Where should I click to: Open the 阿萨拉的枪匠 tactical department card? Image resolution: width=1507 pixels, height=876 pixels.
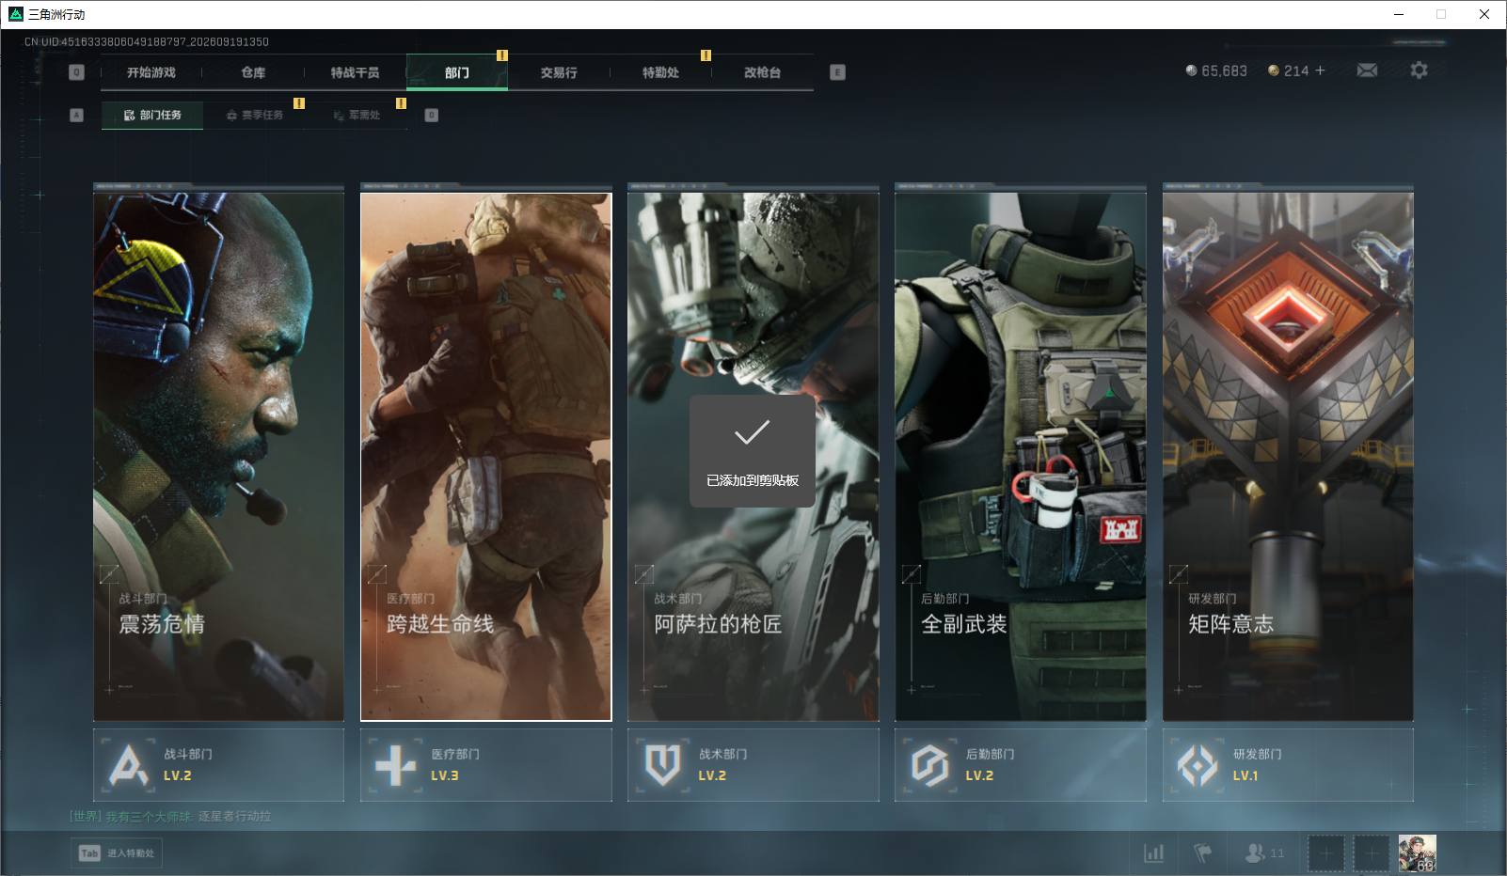tap(753, 457)
